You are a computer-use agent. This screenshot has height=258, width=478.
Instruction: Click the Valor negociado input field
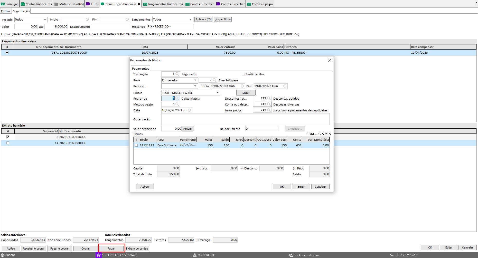click(171, 129)
